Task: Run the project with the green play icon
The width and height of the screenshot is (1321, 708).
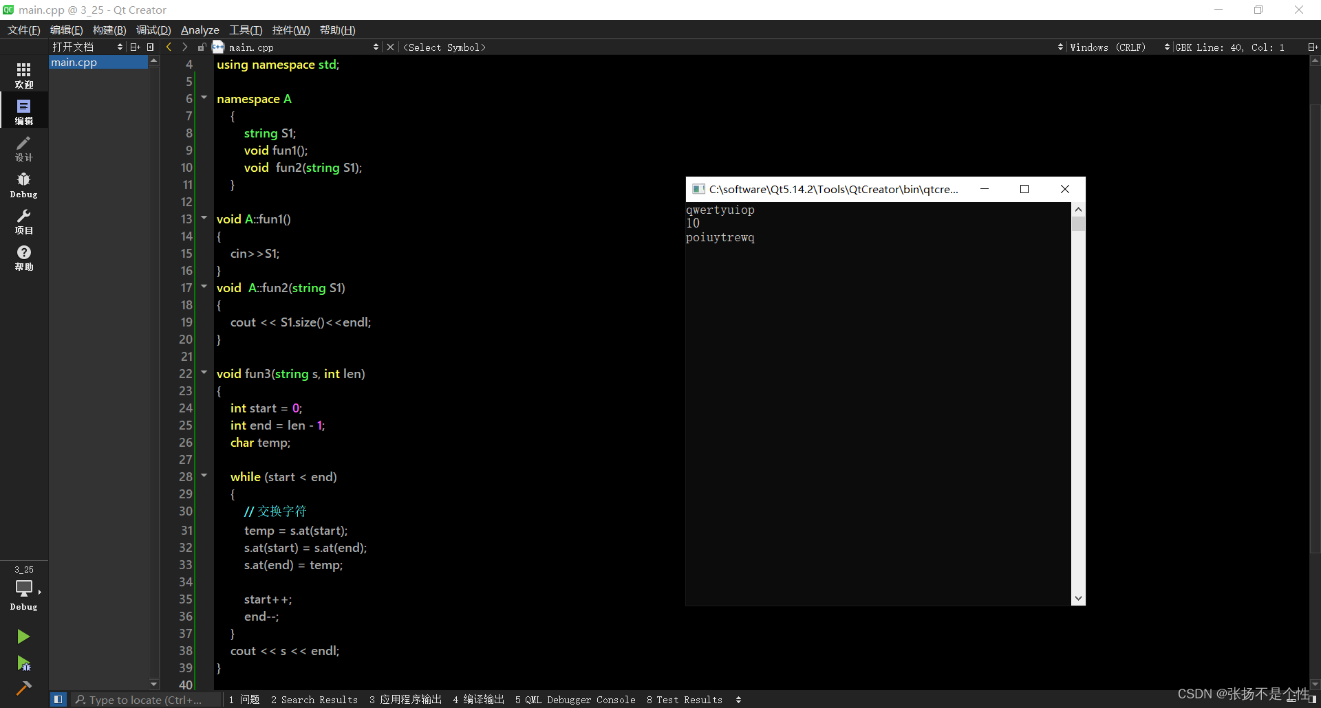Action: click(23, 637)
